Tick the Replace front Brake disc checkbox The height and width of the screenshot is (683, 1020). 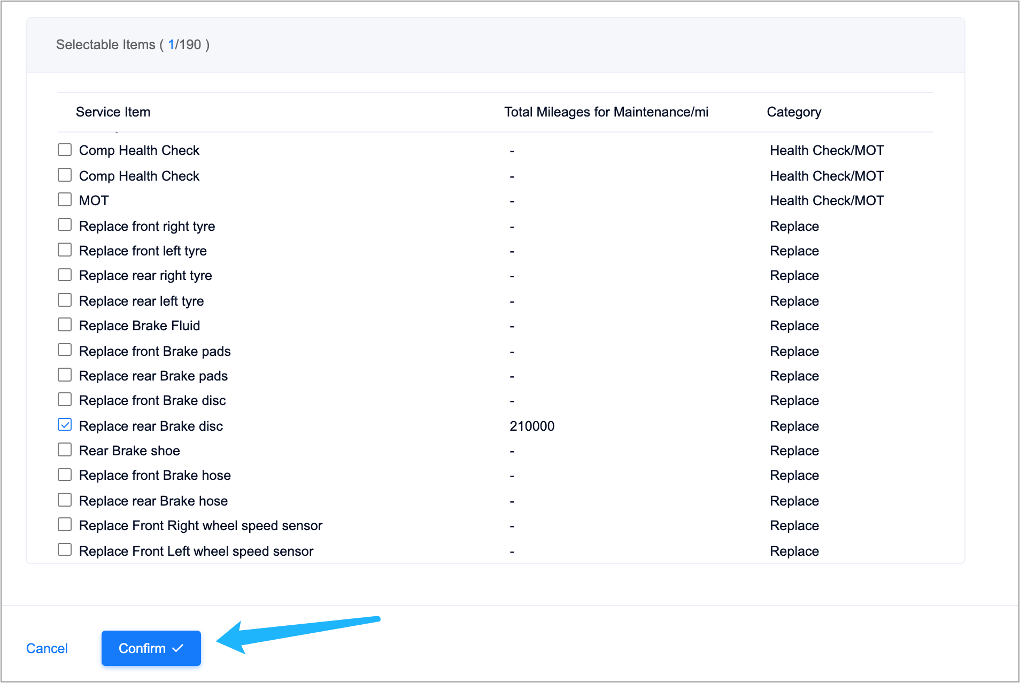[x=65, y=400]
